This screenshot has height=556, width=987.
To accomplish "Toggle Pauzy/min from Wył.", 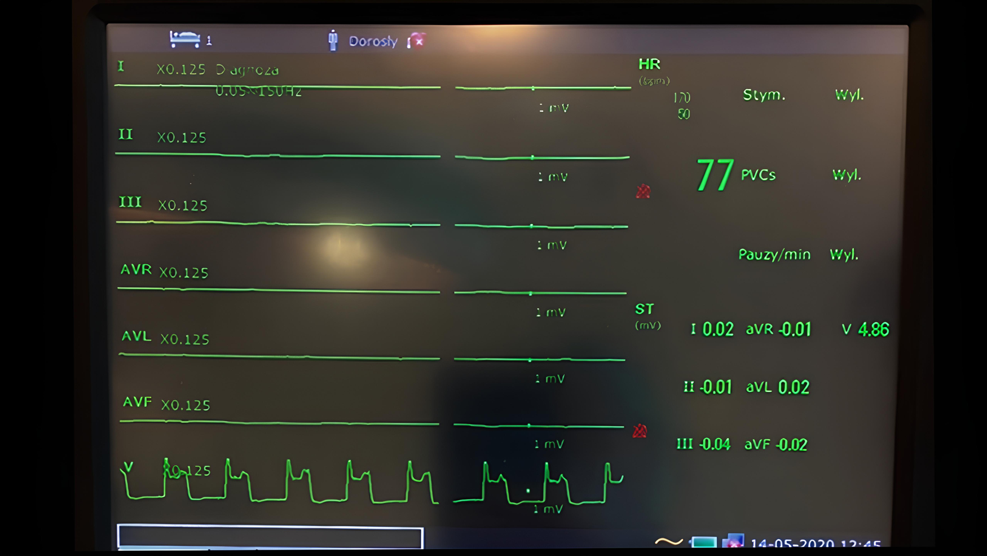I will click(x=844, y=255).
